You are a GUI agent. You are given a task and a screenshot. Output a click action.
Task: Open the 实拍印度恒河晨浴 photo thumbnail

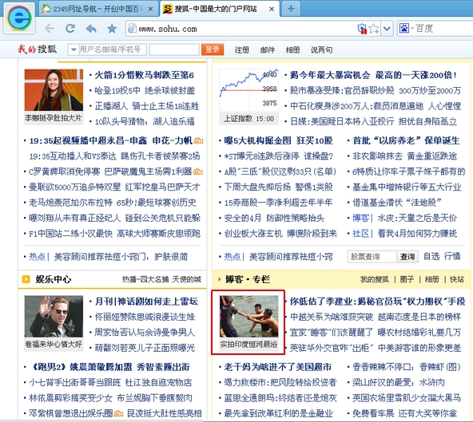coord(248,321)
